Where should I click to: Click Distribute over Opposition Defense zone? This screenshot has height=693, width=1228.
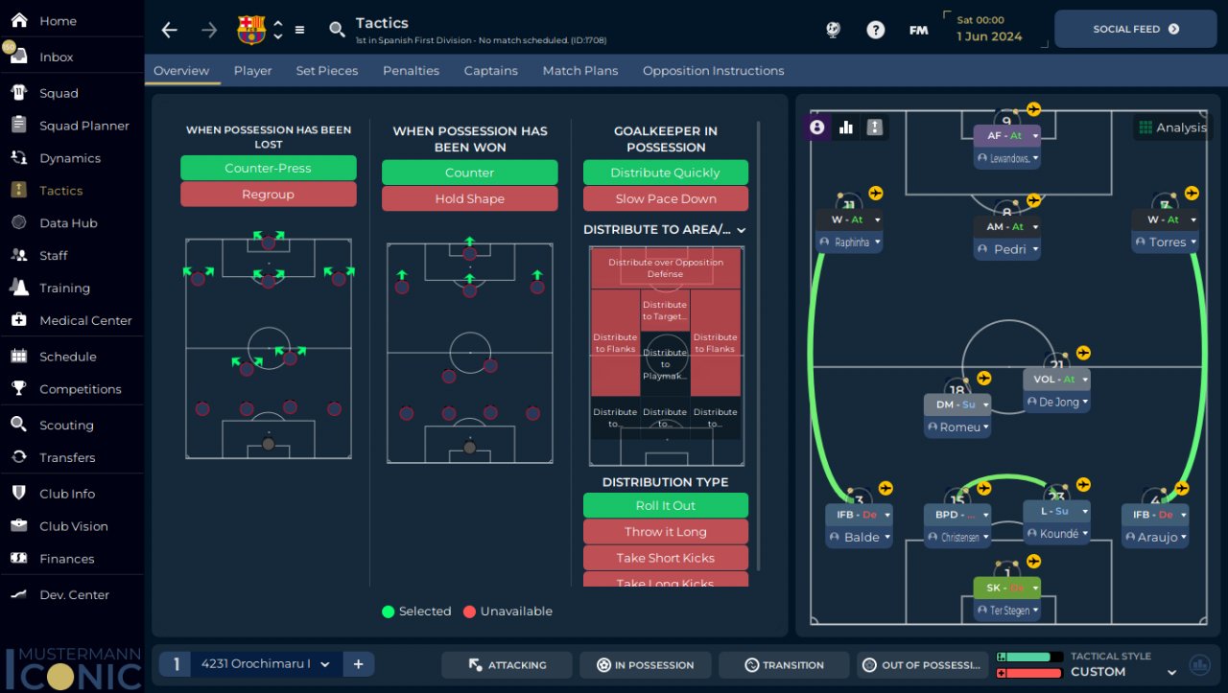tap(666, 267)
